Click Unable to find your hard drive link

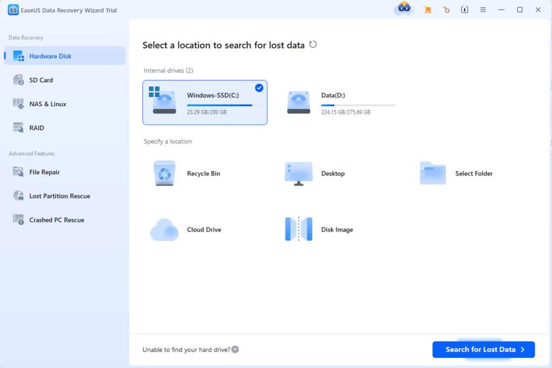[186, 350]
